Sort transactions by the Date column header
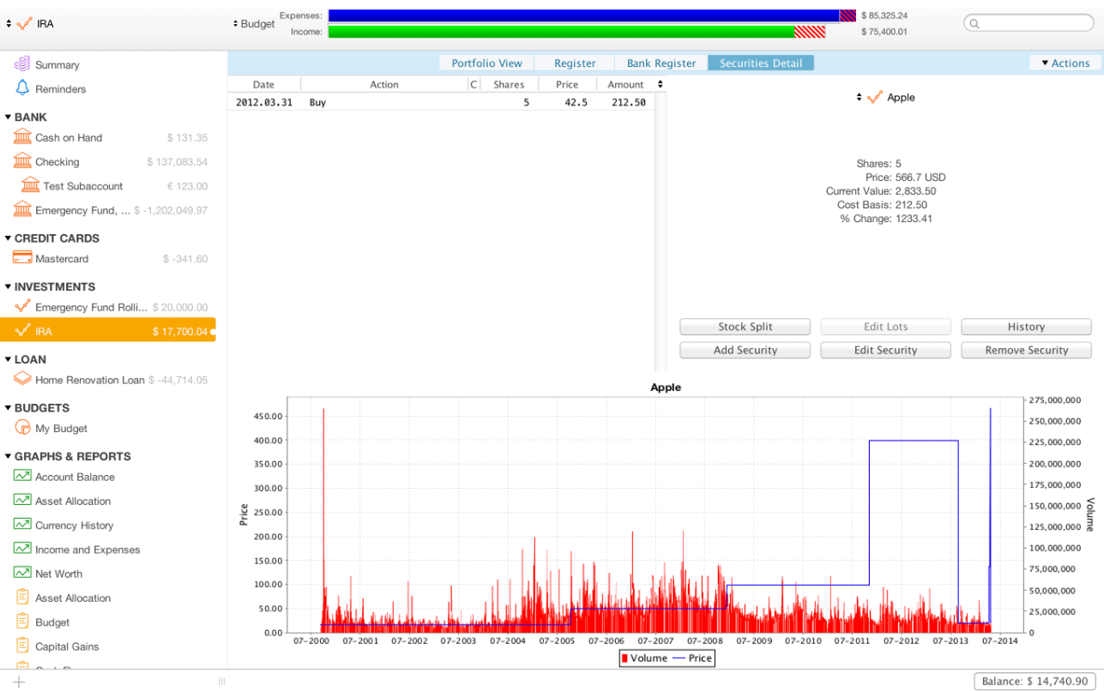This screenshot has height=691, width=1104. point(263,84)
